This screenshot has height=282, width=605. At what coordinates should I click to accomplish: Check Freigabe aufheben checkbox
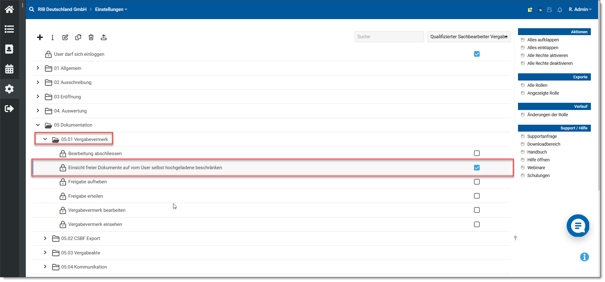(x=477, y=182)
